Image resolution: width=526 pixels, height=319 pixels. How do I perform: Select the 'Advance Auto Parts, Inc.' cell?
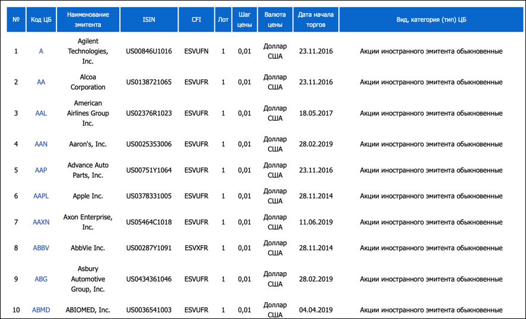pyautogui.click(x=88, y=170)
